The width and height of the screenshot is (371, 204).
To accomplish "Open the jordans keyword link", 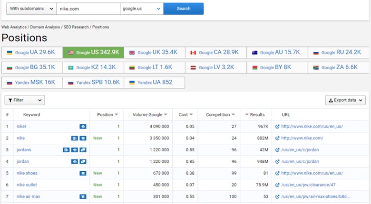I will tap(24, 150).
